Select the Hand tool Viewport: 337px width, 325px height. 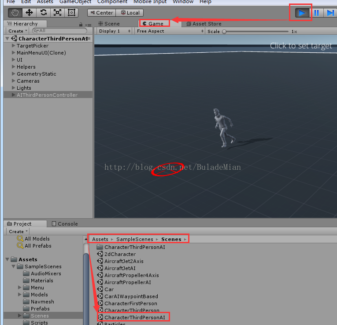15,13
